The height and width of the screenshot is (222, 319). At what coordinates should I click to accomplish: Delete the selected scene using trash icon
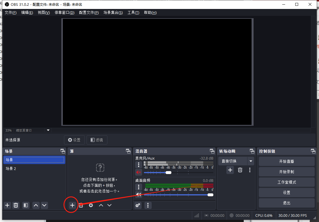point(16,205)
